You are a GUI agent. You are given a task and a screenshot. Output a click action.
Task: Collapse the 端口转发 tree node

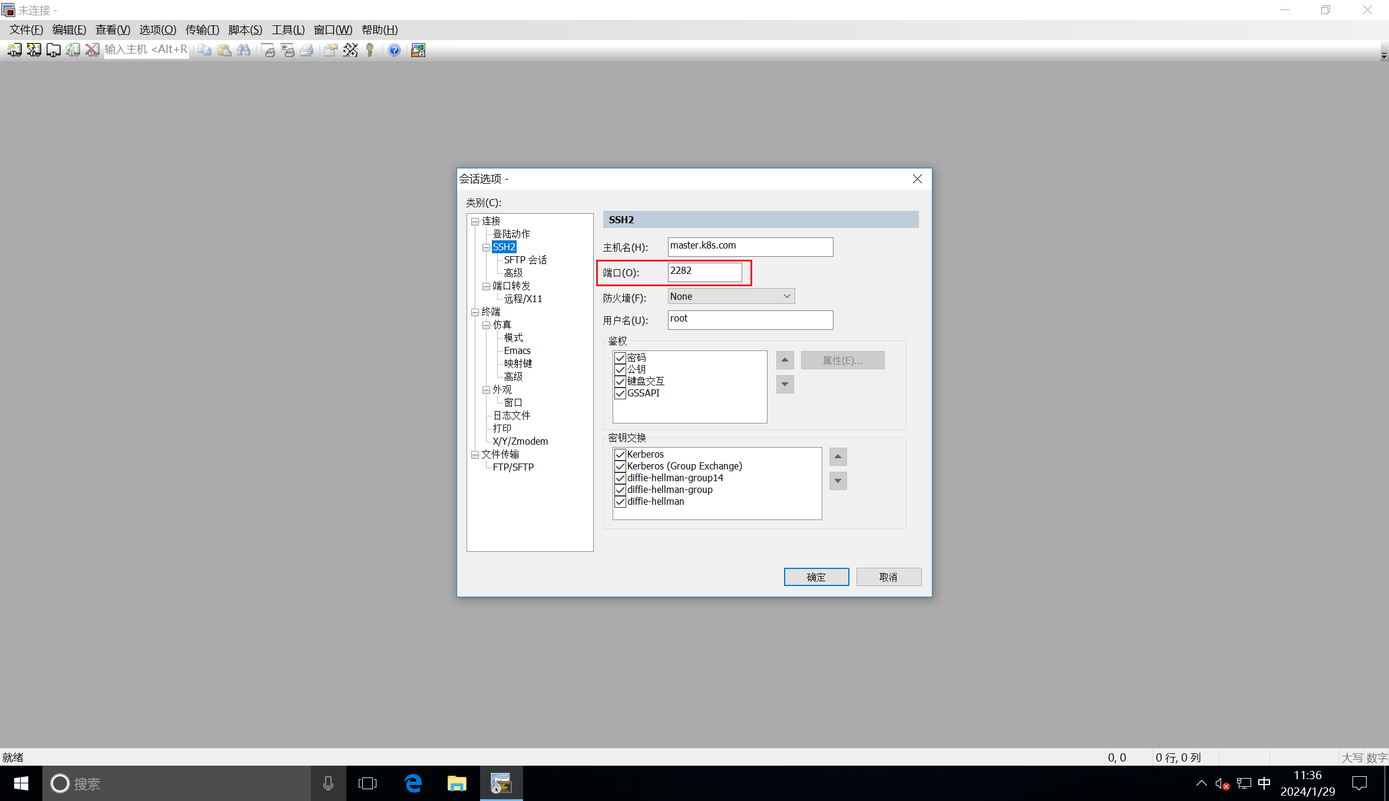pos(486,286)
